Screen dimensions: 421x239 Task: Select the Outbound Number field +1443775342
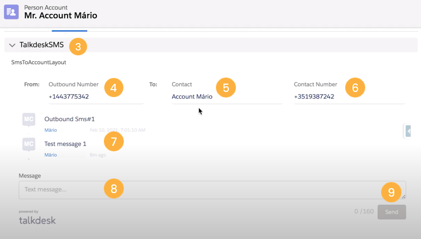click(x=96, y=97)
